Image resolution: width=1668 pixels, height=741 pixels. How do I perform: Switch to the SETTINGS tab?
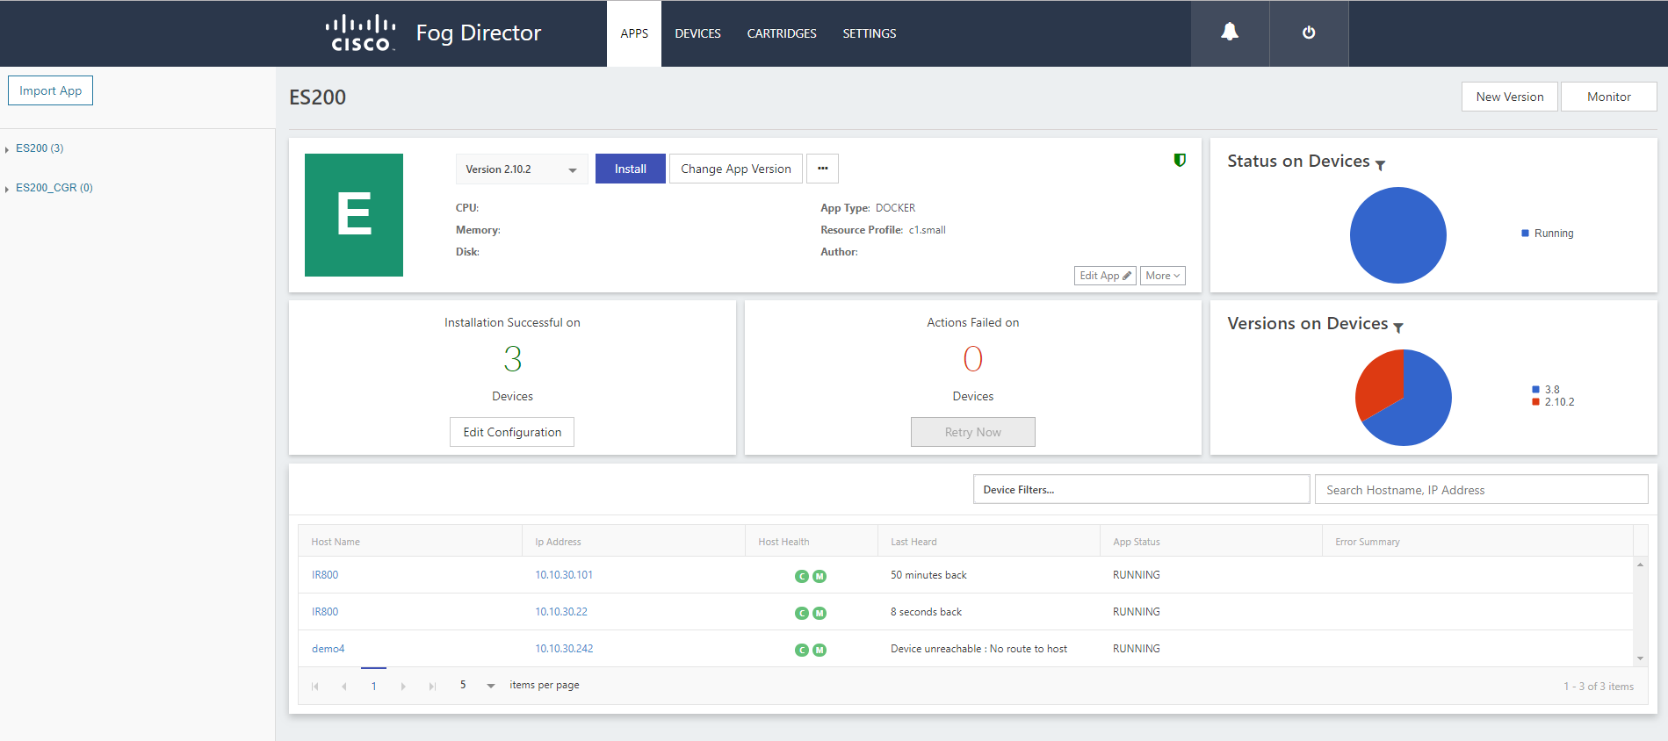click(870, 33)
